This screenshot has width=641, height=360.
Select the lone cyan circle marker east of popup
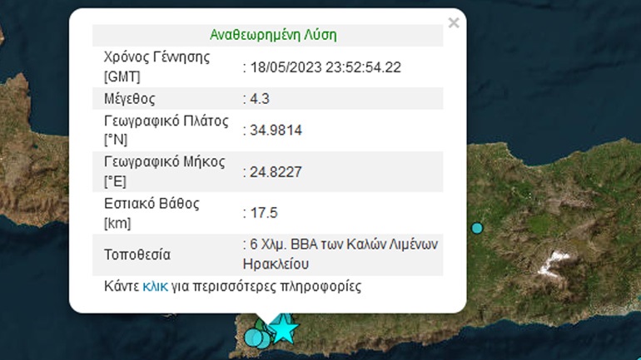[476, 228]
